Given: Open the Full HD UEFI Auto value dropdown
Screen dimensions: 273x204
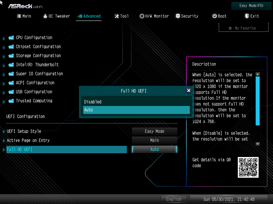Looking at the screenshot, I should 154,149.
